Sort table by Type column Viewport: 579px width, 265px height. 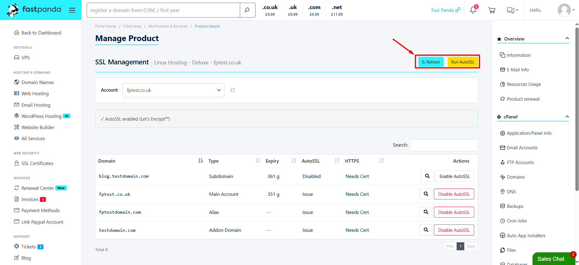tap(258, 161)
